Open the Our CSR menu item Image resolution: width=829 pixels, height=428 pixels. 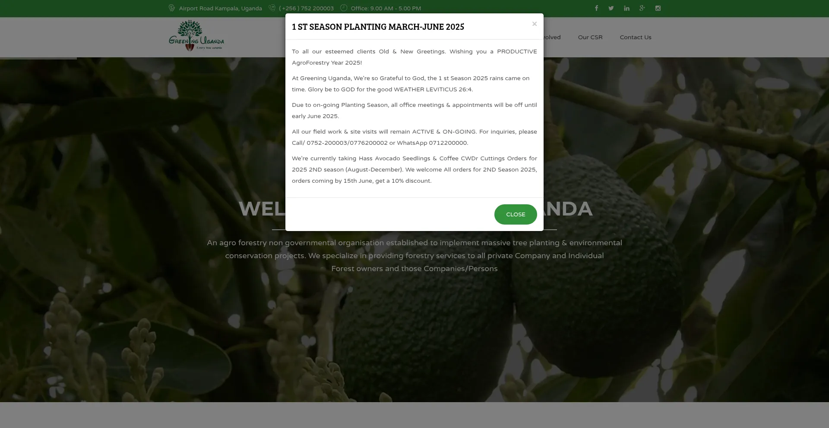coord(590,37)
